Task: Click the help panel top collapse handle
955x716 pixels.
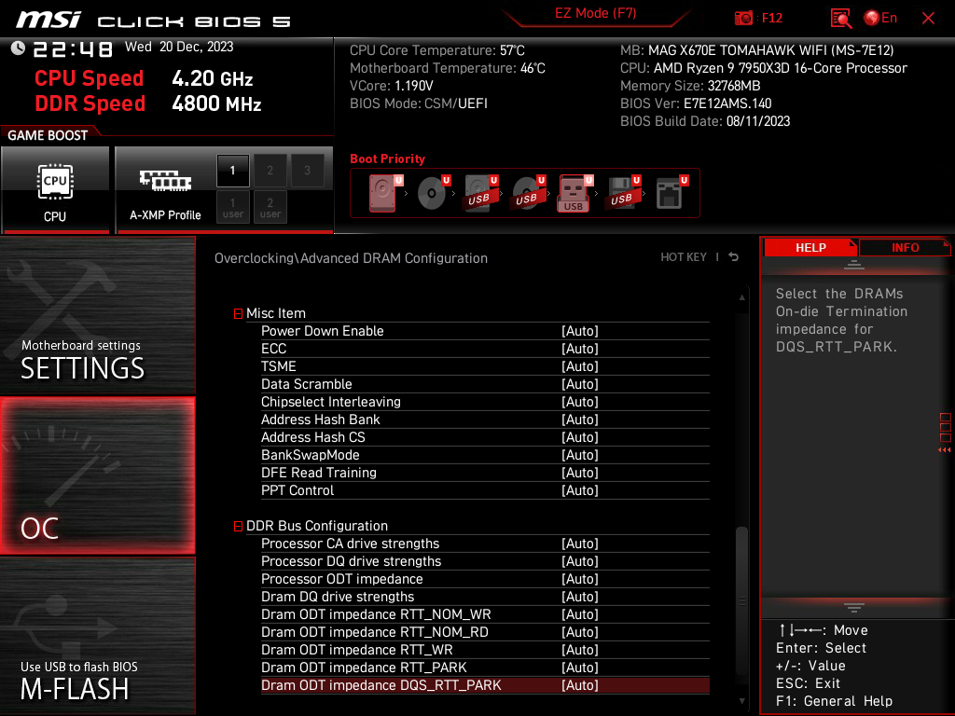Action: (x=854, y=264)
